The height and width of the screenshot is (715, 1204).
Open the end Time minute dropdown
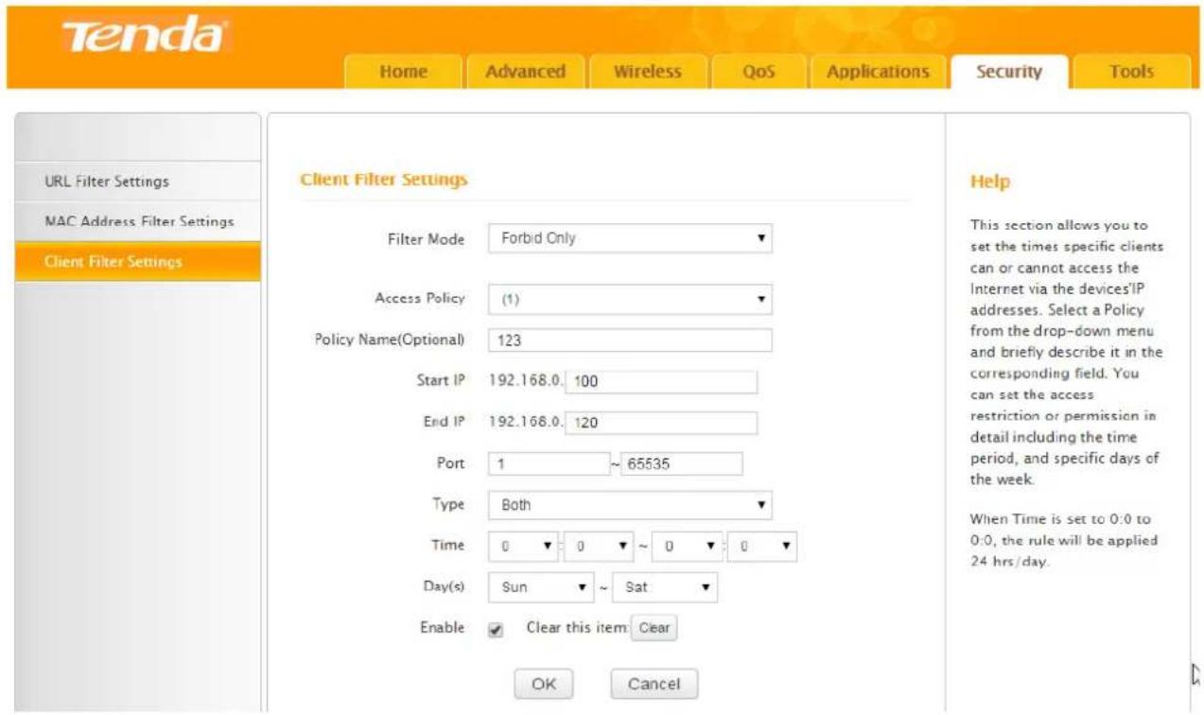[x=761, y=546]
